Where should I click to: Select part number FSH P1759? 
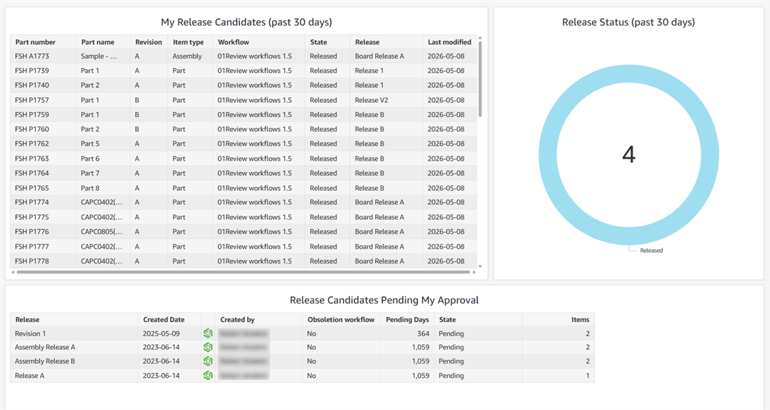tap(32, 114)
